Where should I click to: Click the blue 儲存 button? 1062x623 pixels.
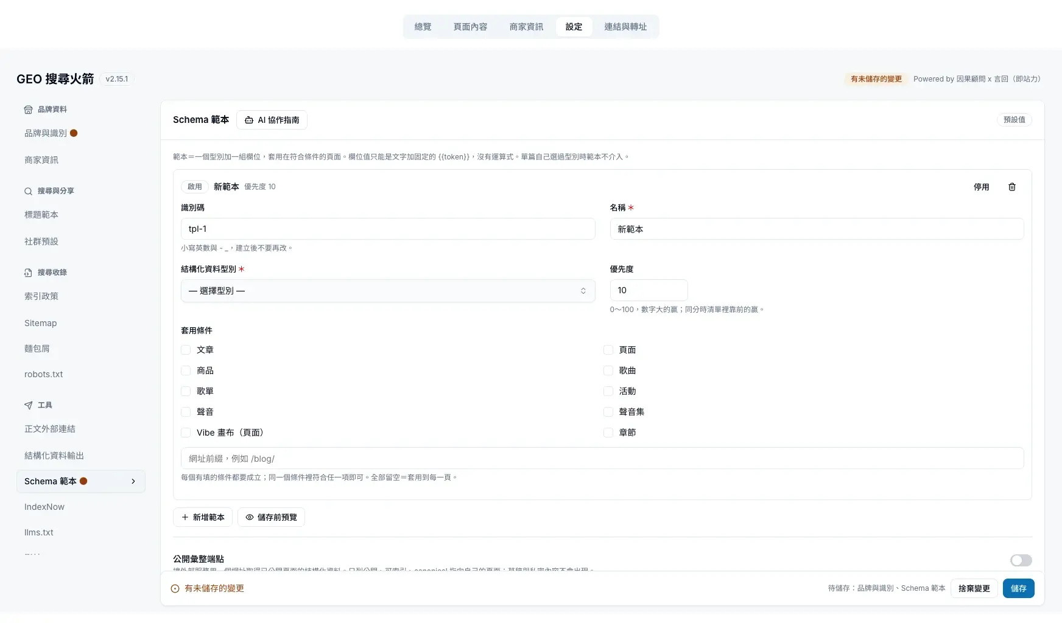1018,588
